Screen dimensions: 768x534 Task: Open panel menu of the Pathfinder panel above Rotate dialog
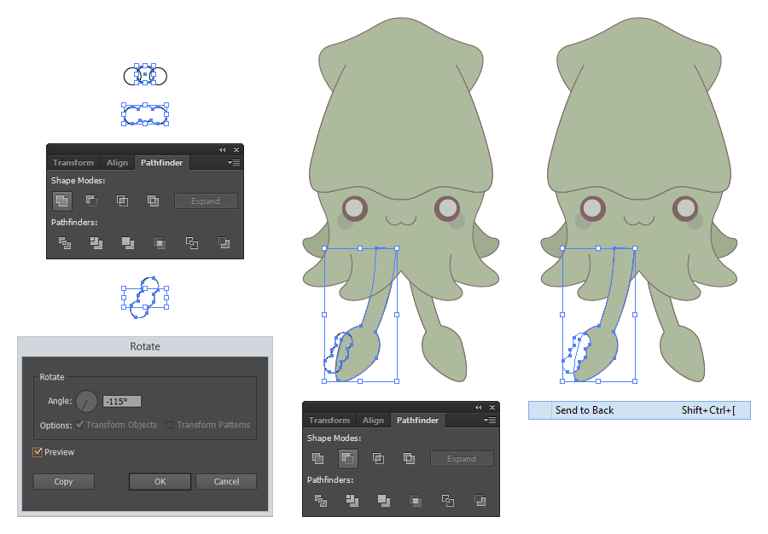[x=234, y=162]
